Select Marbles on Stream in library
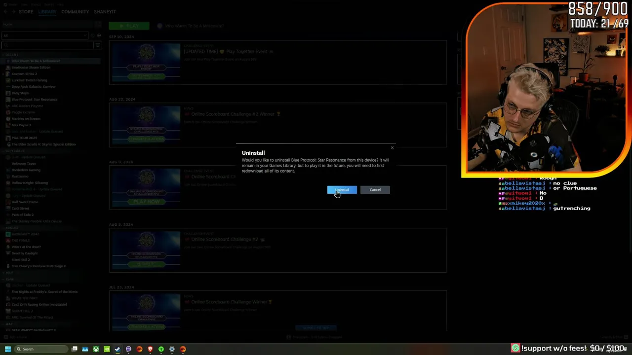 26,119
